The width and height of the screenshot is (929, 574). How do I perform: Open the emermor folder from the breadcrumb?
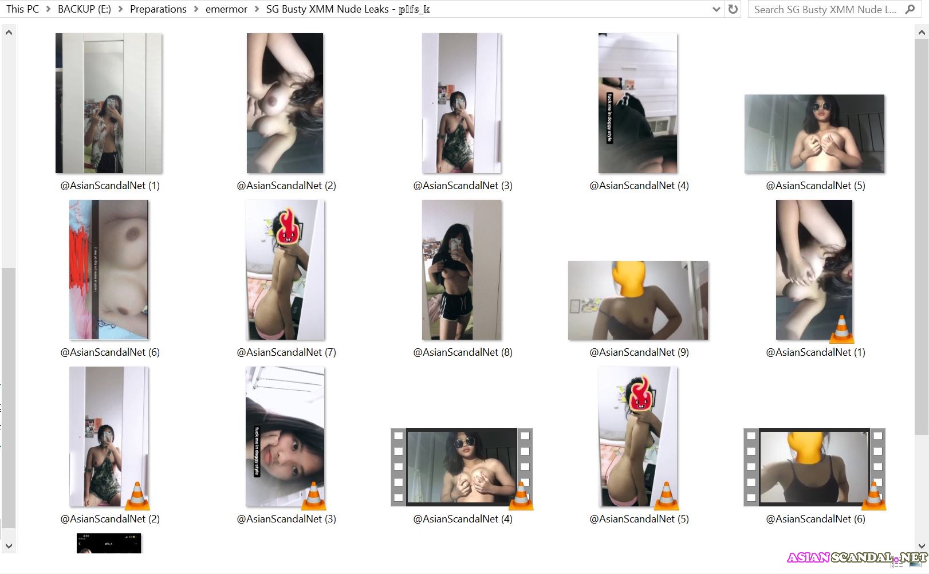point(226,9)
